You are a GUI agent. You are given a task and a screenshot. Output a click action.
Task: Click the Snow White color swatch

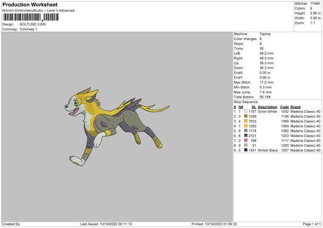pos(245,111)
